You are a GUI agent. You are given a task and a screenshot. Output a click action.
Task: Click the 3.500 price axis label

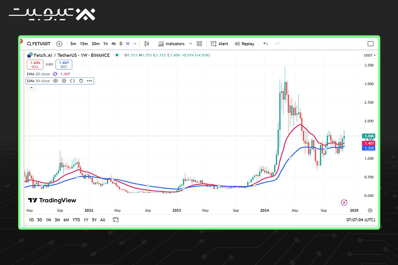click(369, 65)
